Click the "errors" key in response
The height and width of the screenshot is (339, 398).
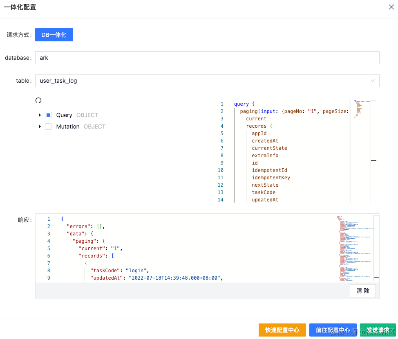(x=79, y=226)
